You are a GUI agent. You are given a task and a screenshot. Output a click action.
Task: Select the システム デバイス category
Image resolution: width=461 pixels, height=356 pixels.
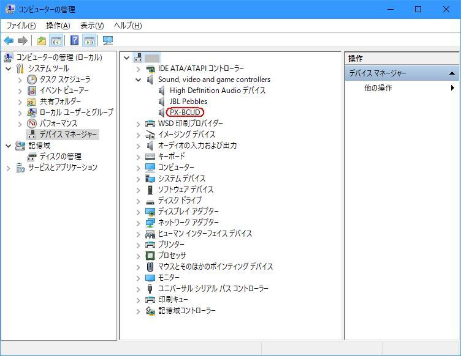coord(181,178)
